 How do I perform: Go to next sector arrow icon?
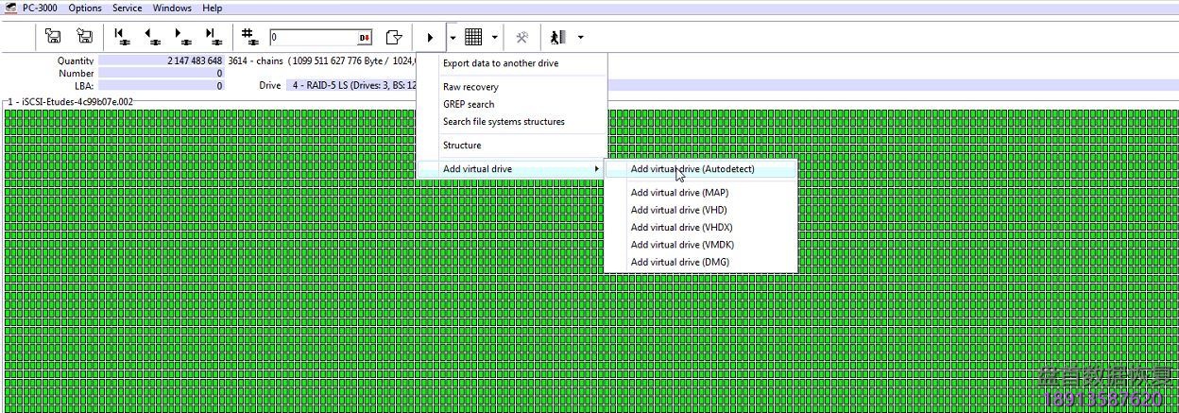[182, 37]
